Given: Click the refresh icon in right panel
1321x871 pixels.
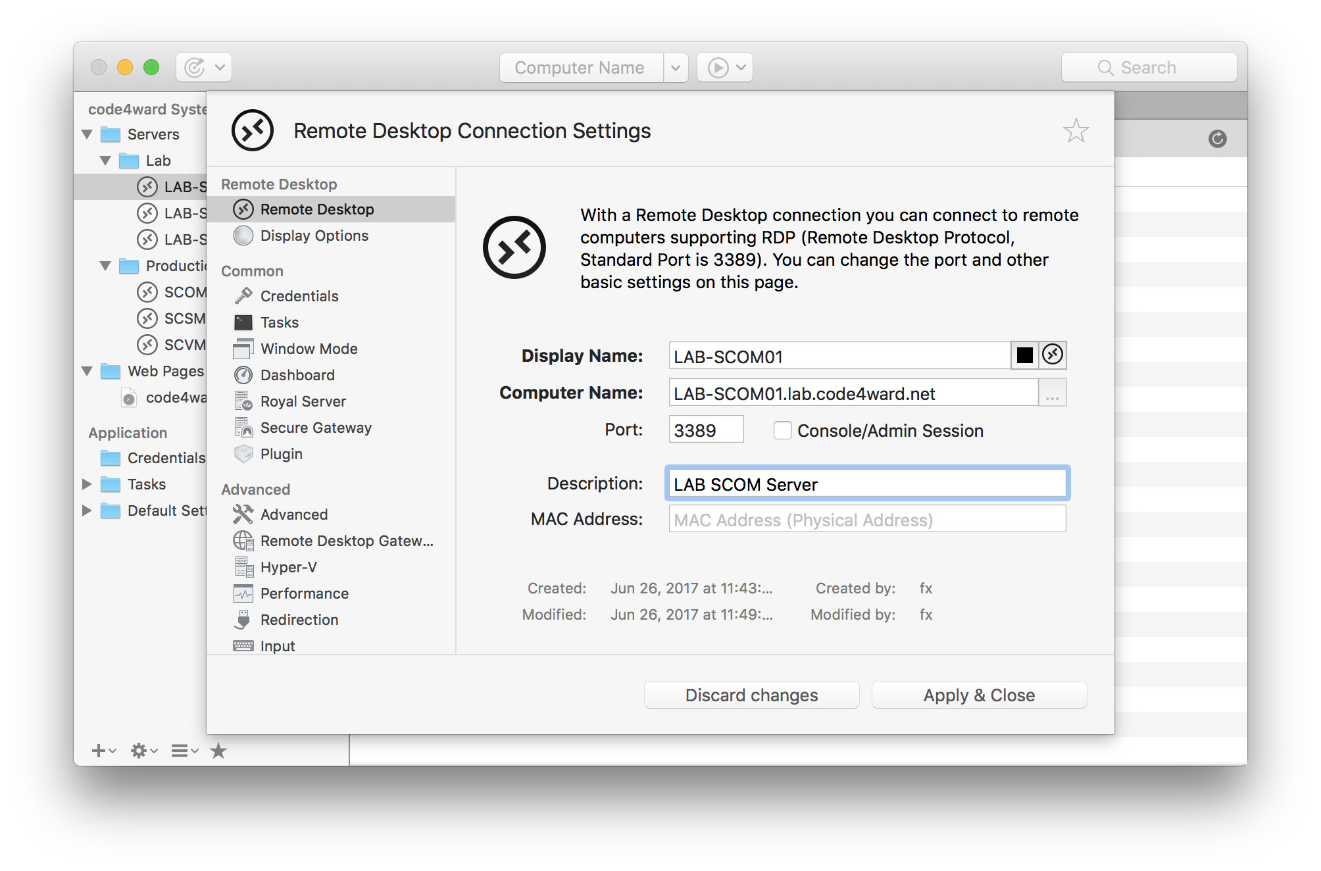Looking at the screenshot, I should (1217, 139).
